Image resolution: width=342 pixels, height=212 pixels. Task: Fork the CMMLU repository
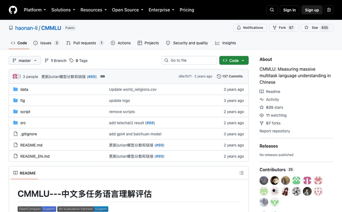pyautogui.click(x=283, y=28)
